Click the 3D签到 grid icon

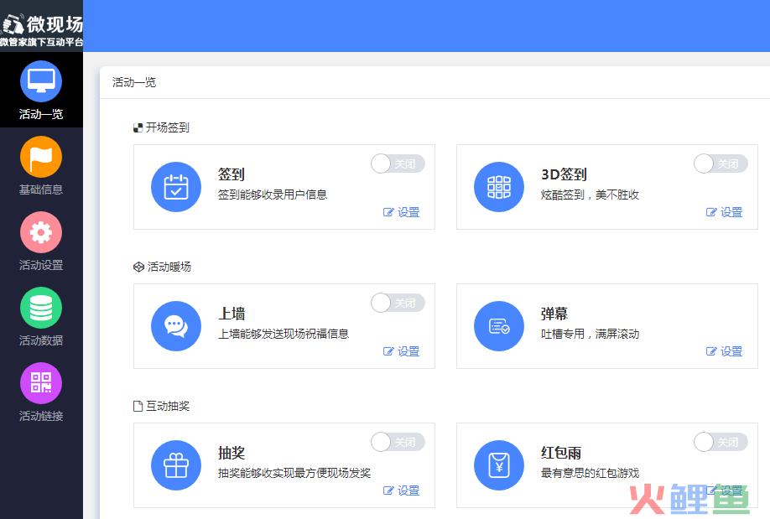(499, 187)
